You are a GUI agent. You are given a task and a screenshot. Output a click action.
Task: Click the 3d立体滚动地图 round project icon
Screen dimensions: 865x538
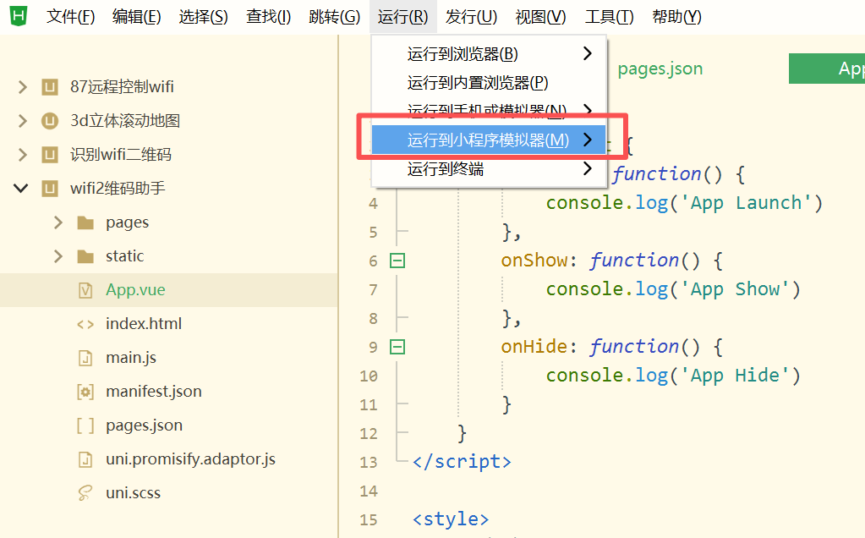tap(50, 121)
